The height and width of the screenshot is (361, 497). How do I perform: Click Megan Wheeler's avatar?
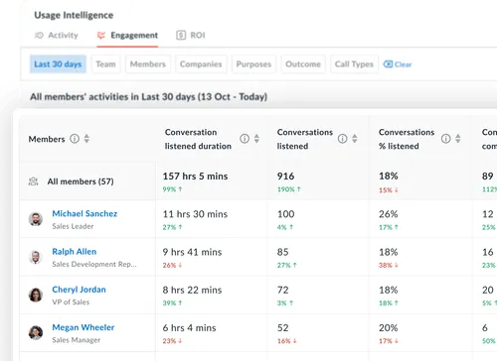point(36,333)
